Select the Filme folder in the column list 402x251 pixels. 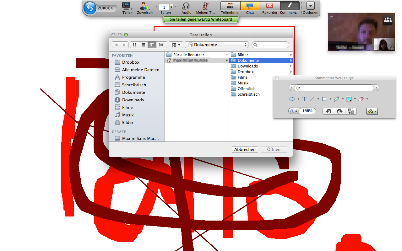tap(242, 77)
